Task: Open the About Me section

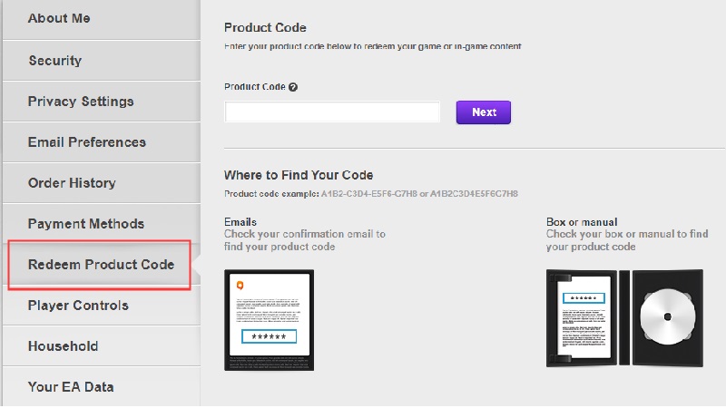Action: pos(59,18)
